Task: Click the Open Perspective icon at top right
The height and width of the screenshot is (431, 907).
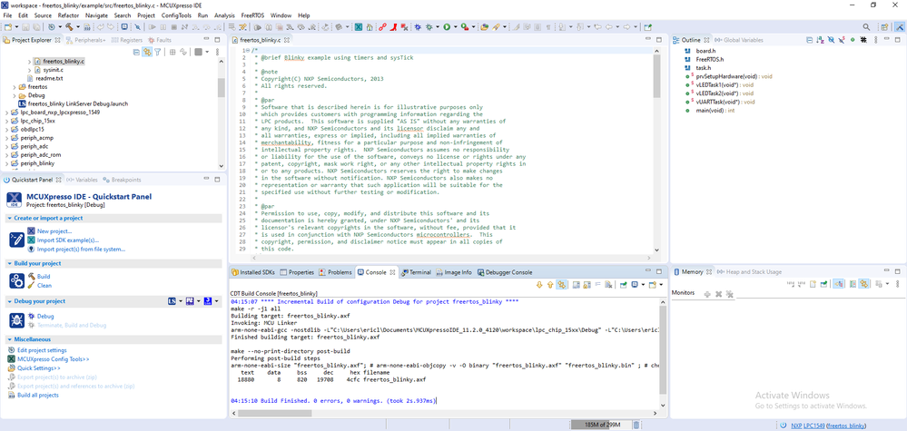Action: 884,26
